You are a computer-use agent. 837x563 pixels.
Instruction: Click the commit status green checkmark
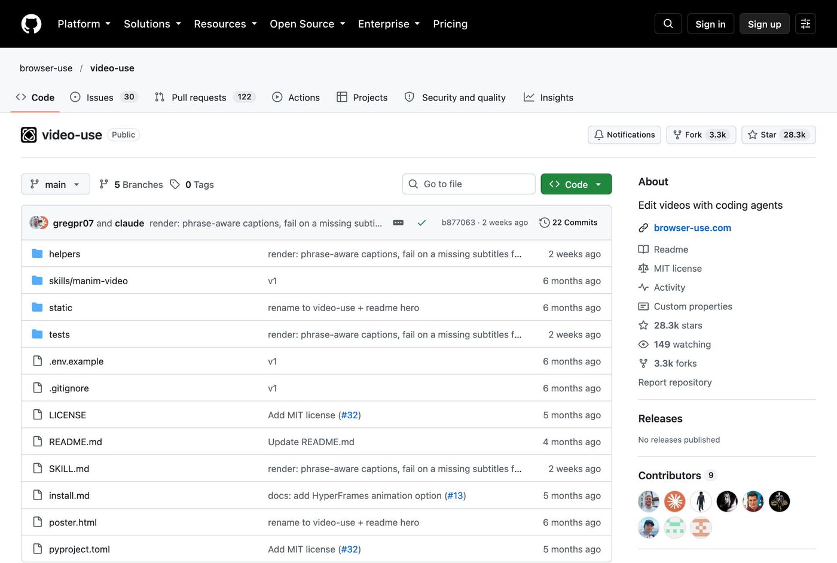[x=421, y=223]
